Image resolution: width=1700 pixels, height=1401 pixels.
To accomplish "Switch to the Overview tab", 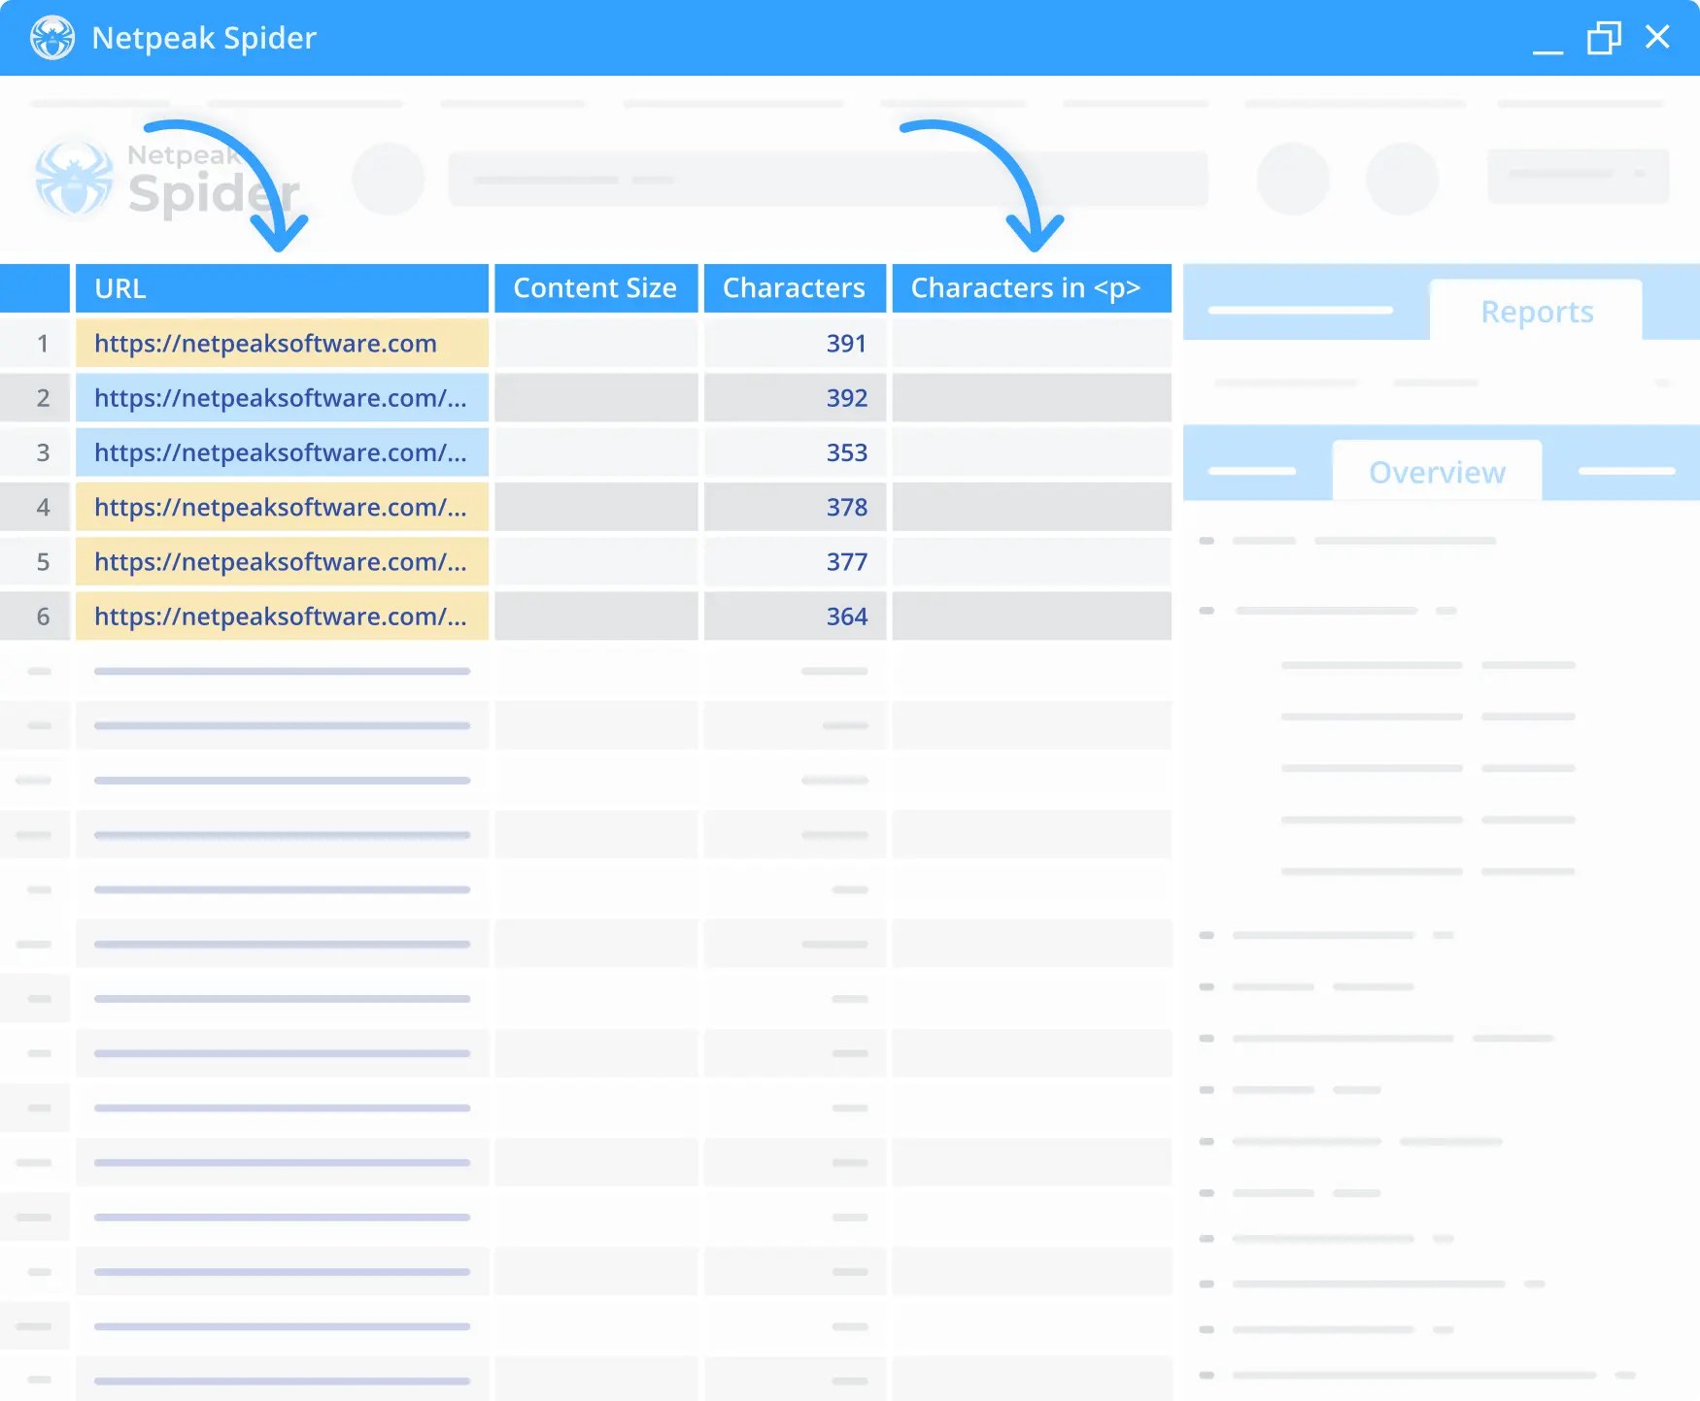I will [1437, 472].
